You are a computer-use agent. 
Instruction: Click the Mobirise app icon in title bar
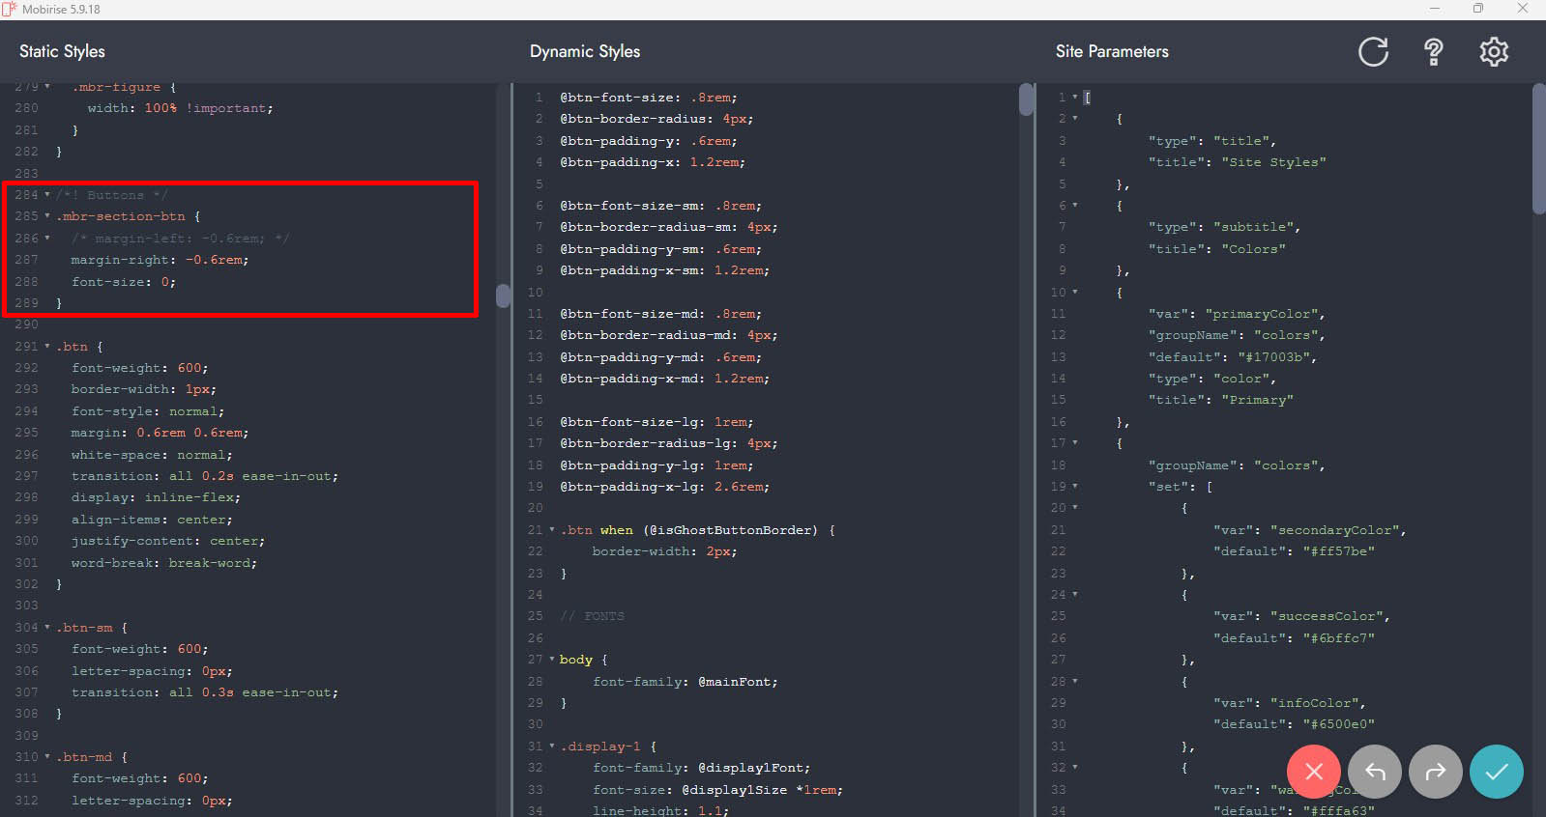click(10, 9)
